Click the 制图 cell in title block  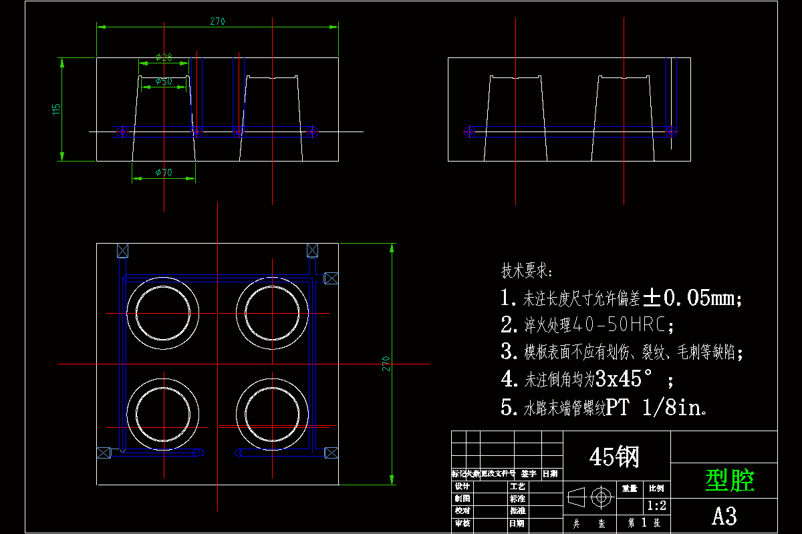462,499
